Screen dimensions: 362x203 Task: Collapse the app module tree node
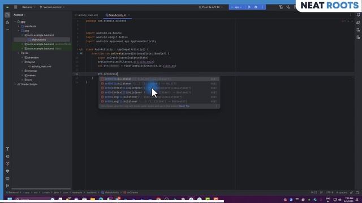pyautogui.click(x=15, y=22)
